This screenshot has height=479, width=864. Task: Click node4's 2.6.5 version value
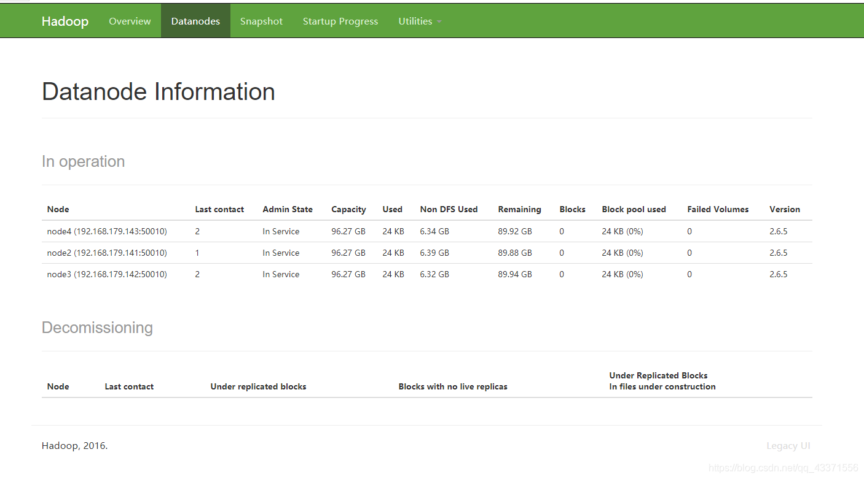(x=779, y=231)
